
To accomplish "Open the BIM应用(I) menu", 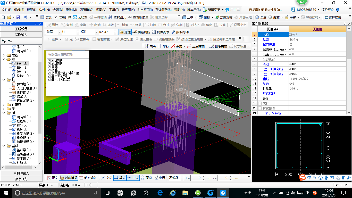I will point(145,10).
